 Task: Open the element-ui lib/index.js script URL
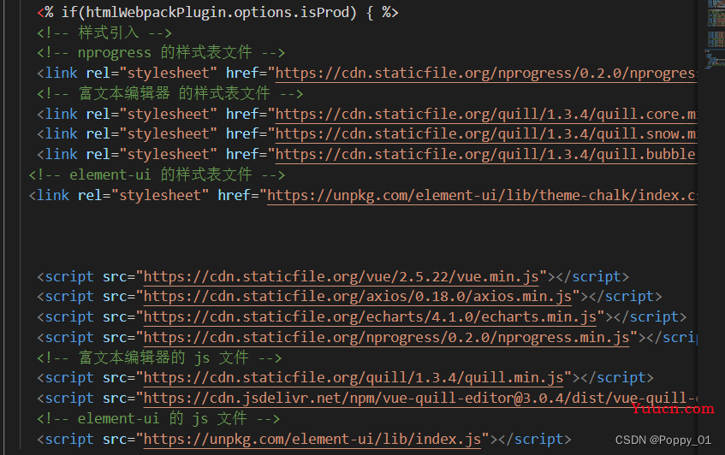click(312, 440)
